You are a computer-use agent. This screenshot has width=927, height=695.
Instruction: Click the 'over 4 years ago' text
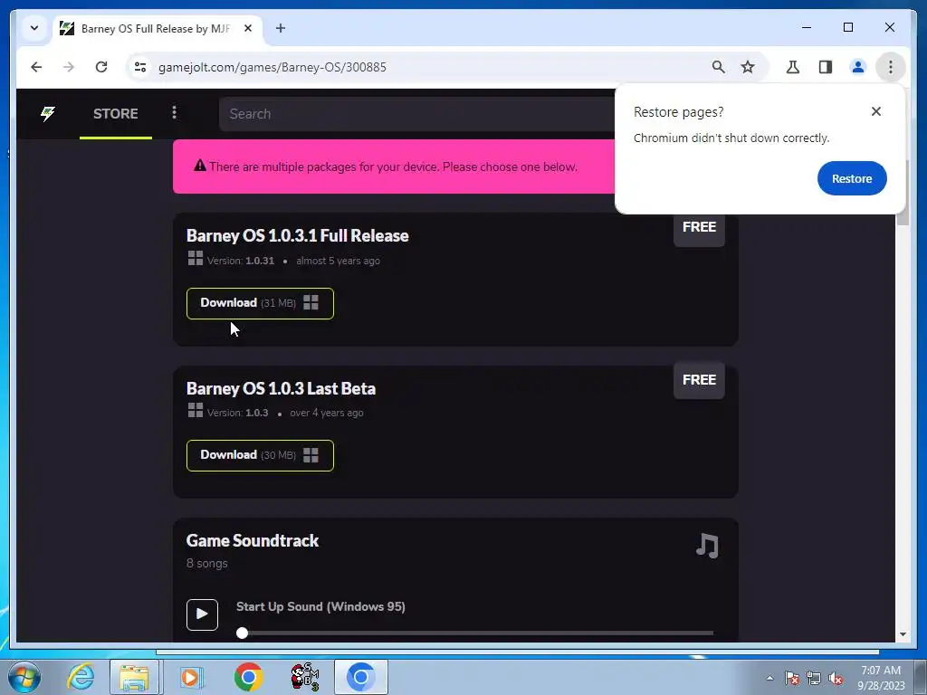pyautogui.click(x=326, y=413)
